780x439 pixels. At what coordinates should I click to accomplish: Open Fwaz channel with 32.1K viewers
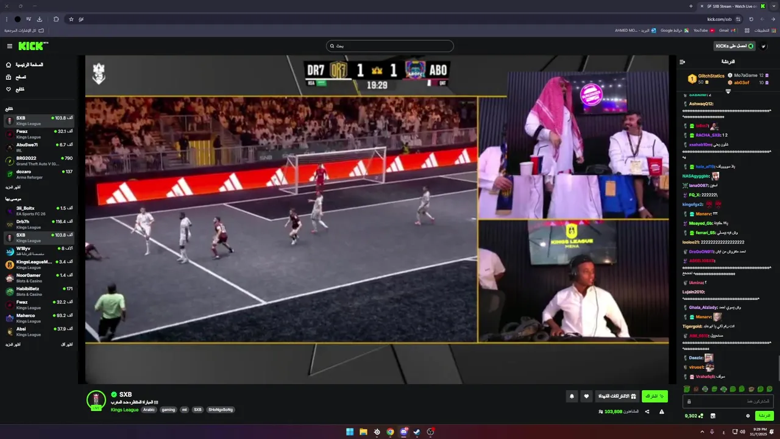coord(39,134)
